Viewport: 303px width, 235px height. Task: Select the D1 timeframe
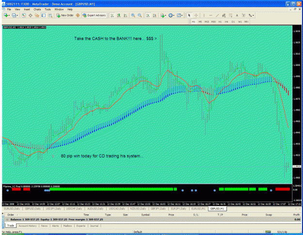click(233, 22)
